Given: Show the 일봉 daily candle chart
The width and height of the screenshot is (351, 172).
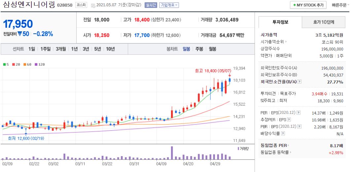Looking at the screenshot, I should pos(186,49).
